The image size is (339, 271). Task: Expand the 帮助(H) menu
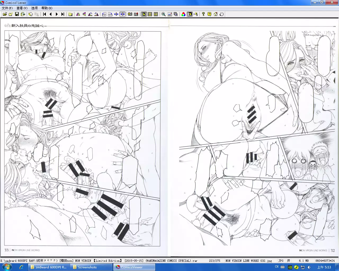[x=47, y=8]
